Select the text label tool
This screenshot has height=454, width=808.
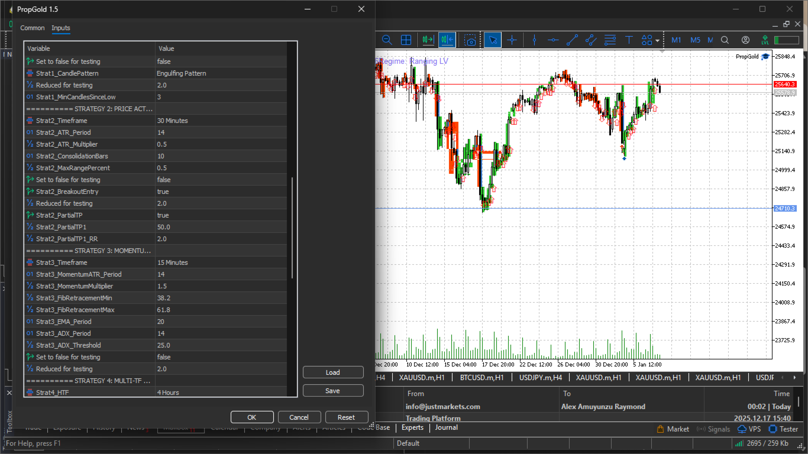coord(629,40)
